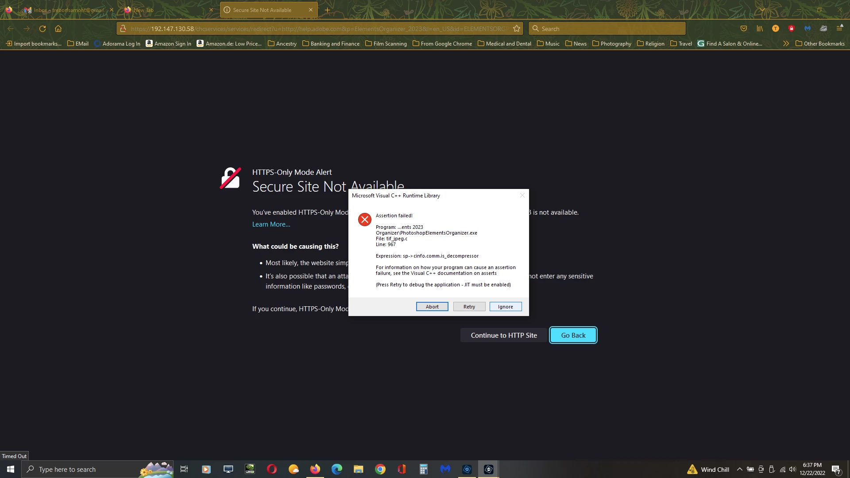The image size is (850, 478).
Task: Show more bookmarks with the chevron
Action: (x=786, y=43)
